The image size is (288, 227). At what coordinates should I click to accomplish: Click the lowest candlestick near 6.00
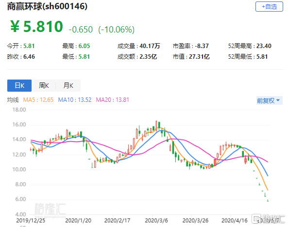click(x=268, y=201)
